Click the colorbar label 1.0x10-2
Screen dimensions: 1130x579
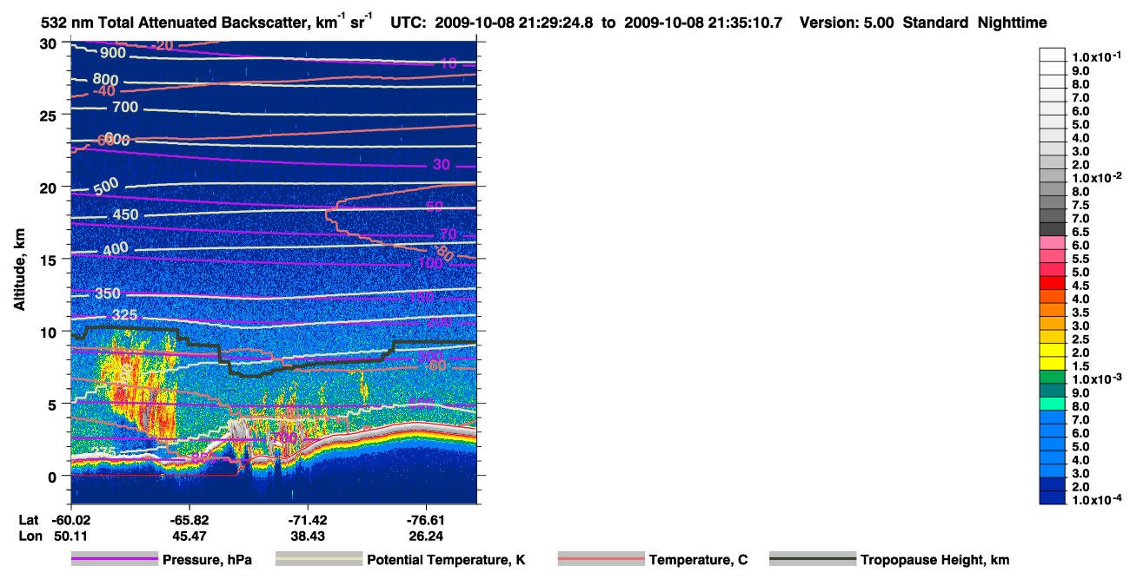point(1098,177)
